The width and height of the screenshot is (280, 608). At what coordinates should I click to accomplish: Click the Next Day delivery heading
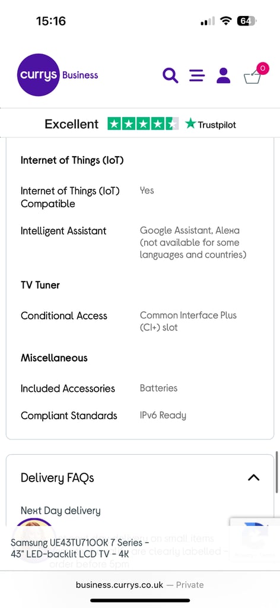pyautogui.click(x=61, y=511)
